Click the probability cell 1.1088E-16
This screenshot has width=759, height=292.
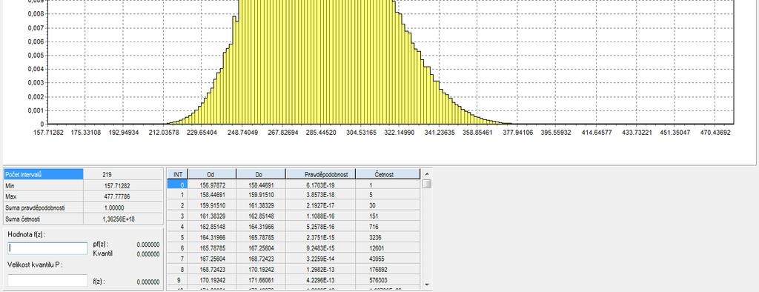(320, 216)
